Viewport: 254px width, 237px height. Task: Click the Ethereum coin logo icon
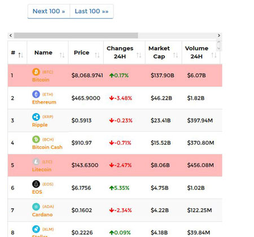[36, 94]
